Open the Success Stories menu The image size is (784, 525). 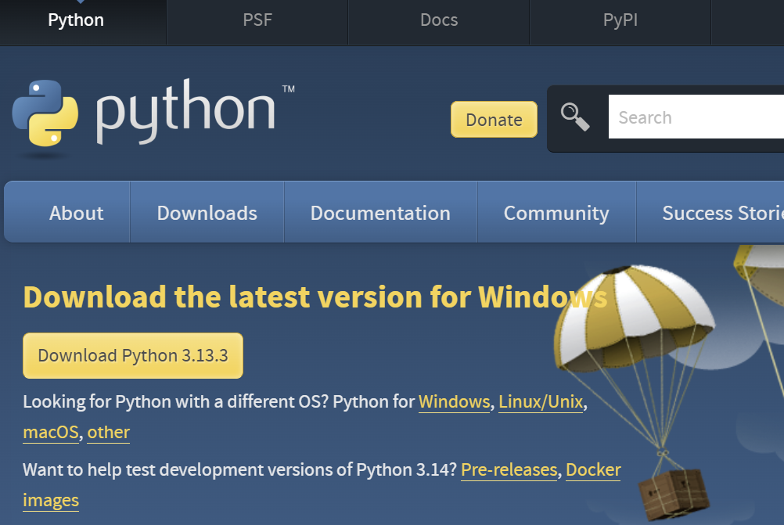pyautogui.click(x=710, y=213)
